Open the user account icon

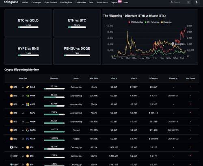[197, 2]
